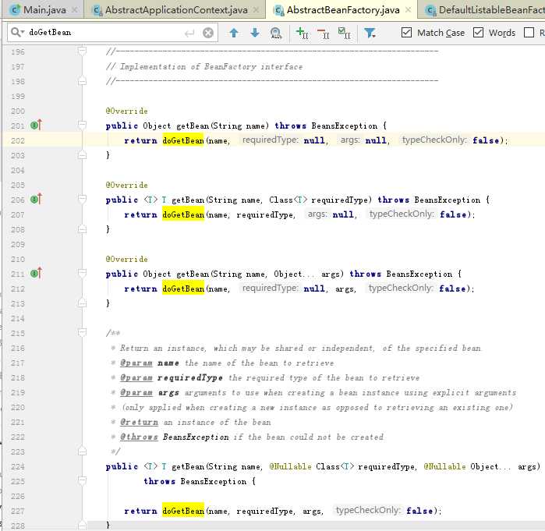This screenshot has width=545, height=531.
Task: Click requiredType parameter name on line 218
Action: [x=190, y=377]
